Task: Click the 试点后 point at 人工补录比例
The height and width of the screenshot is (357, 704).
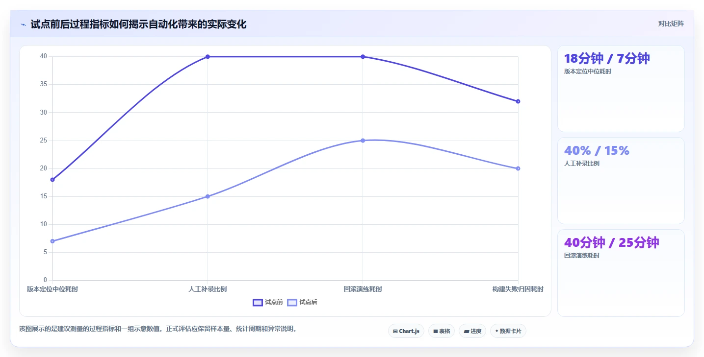Action: pos(208,196)
